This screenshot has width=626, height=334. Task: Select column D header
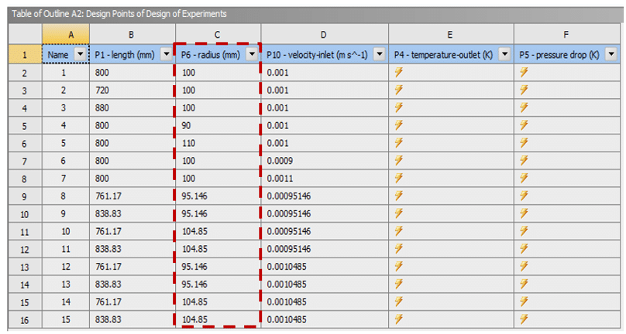[324, 35]
